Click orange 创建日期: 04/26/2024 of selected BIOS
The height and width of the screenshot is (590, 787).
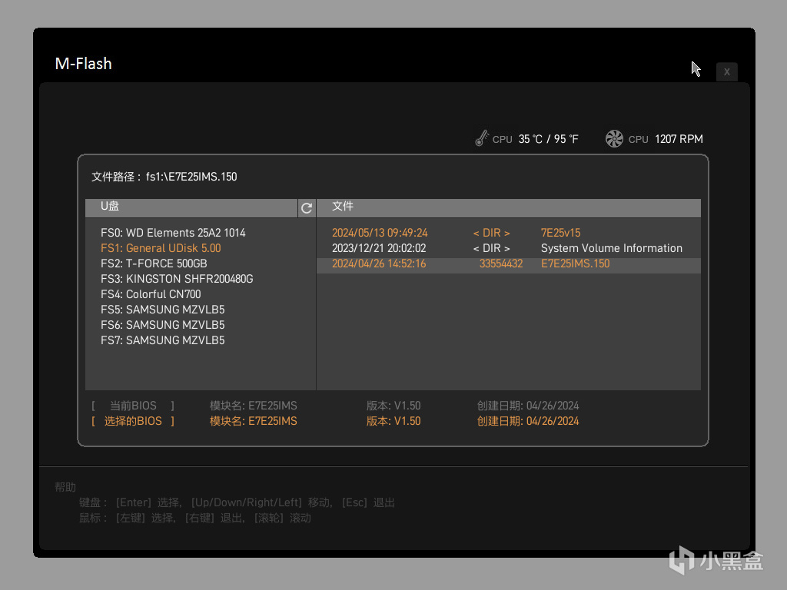coord(528,422)
